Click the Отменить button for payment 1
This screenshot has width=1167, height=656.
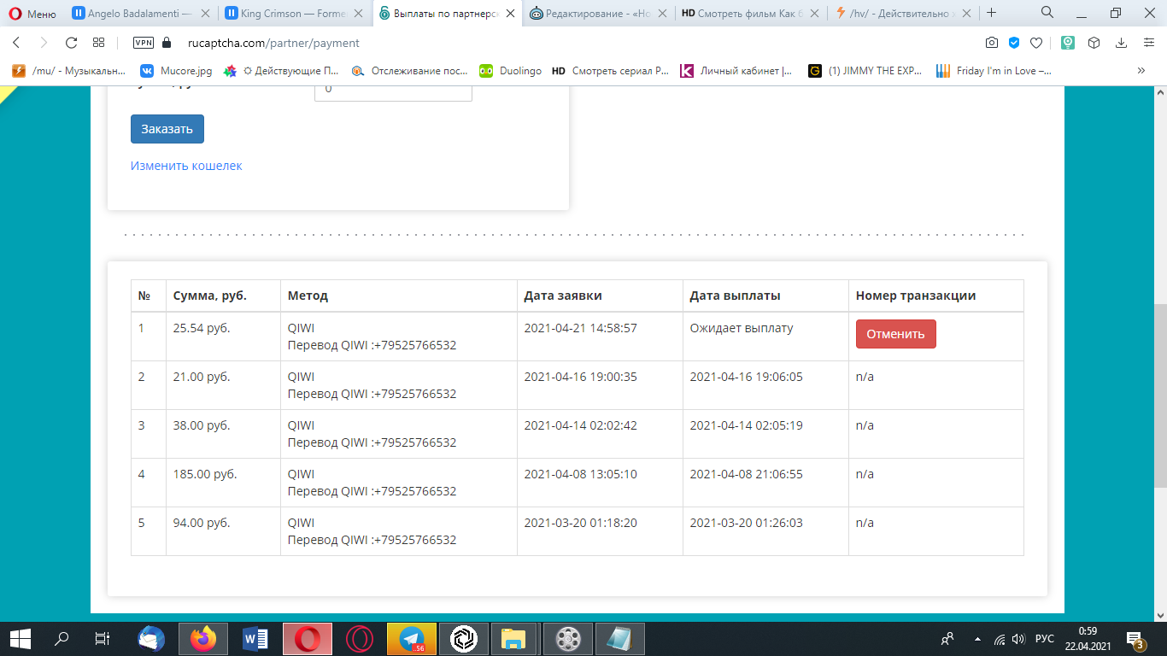[896, 334]
